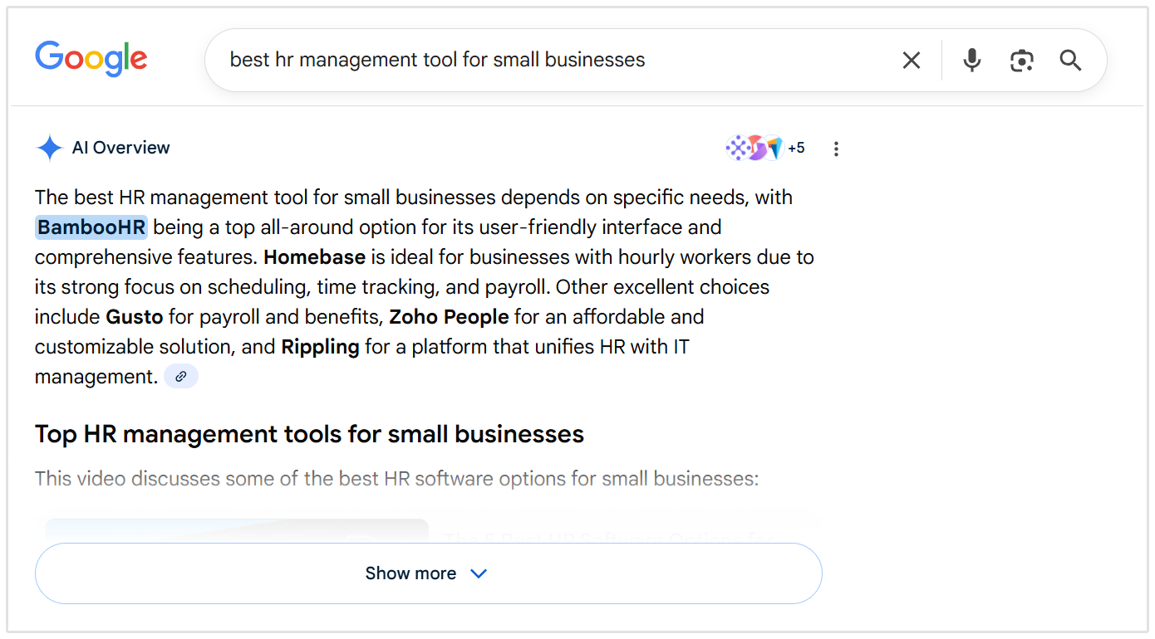Click the Google logo
The image size is (1155, 639).
tap(91, 59)
